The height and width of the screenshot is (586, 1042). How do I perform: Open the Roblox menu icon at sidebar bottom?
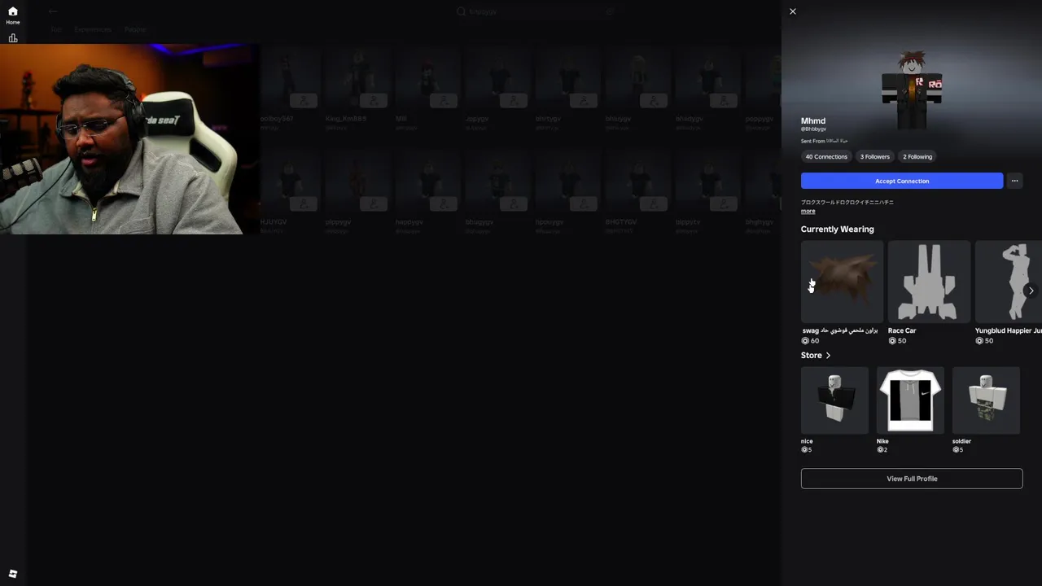(x=13, y=574)
